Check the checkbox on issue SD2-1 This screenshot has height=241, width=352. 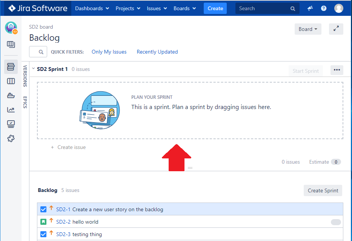pyautogui.click(x=43, y=209)
